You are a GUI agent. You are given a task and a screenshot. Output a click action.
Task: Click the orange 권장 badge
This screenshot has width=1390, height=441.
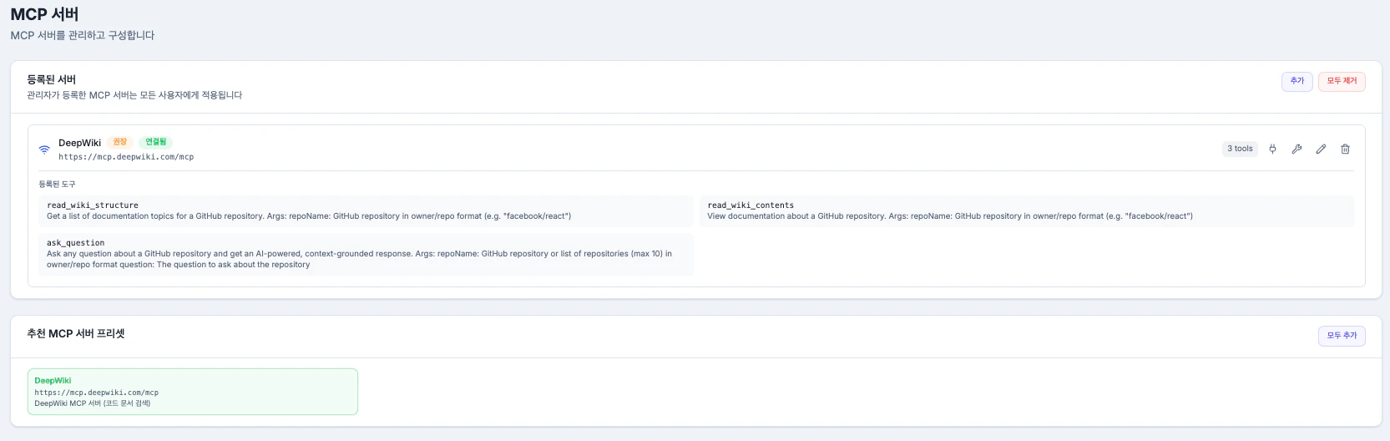tap(120, 142)
